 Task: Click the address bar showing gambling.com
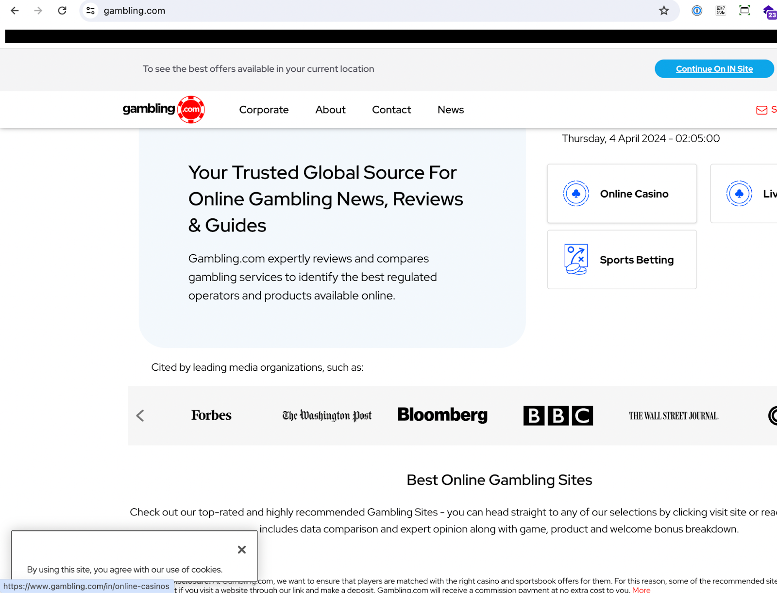(x=379, y=11)
